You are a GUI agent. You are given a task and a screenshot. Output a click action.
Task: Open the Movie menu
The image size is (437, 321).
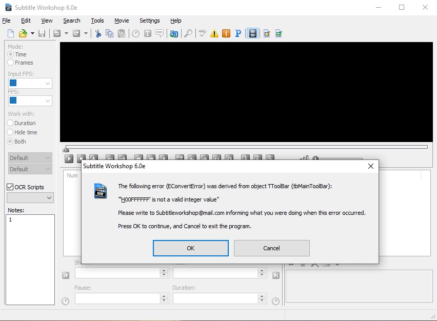[122, 21]
